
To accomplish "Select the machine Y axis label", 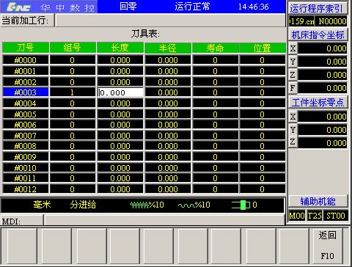I will coord(293,62).
